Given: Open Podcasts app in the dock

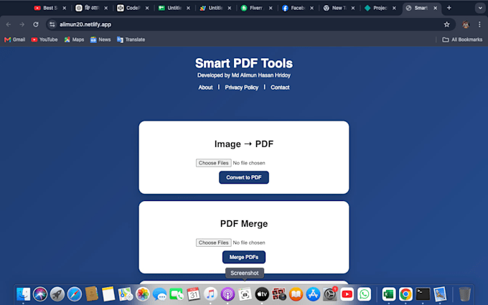Looking at the screenshot, I should coord(227,294).
